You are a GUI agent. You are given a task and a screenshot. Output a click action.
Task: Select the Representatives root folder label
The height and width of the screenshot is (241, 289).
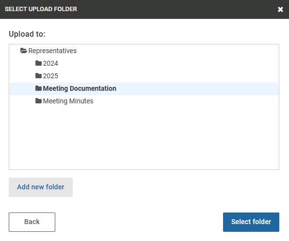[x=52, y=51]
